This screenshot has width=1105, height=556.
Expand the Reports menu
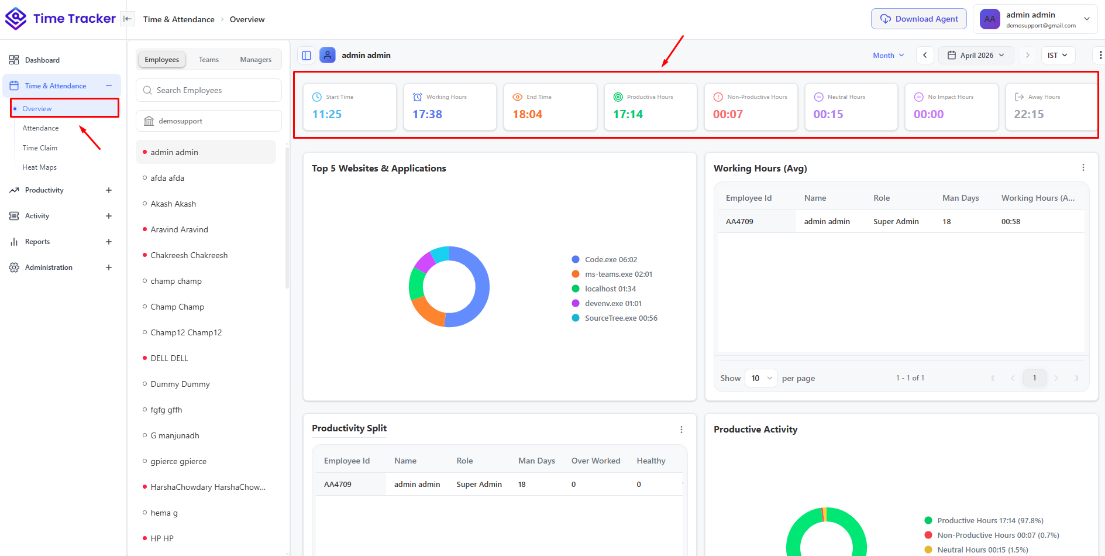[x=109, y=242]
